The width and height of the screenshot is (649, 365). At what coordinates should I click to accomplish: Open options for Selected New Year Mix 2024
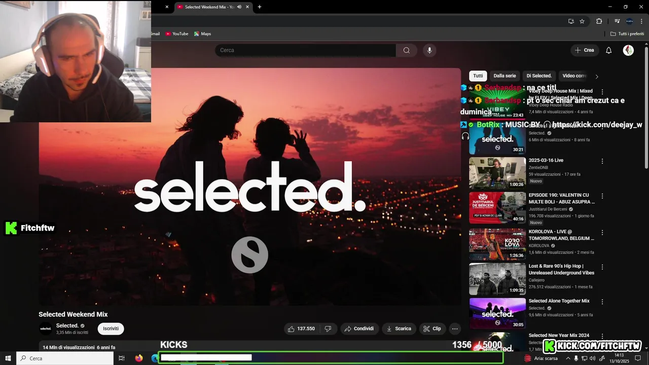coord(602,336)
